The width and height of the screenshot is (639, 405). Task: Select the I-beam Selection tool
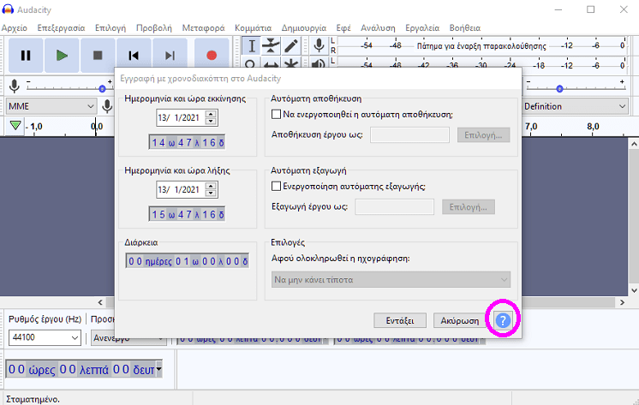[x=252, y=45]
